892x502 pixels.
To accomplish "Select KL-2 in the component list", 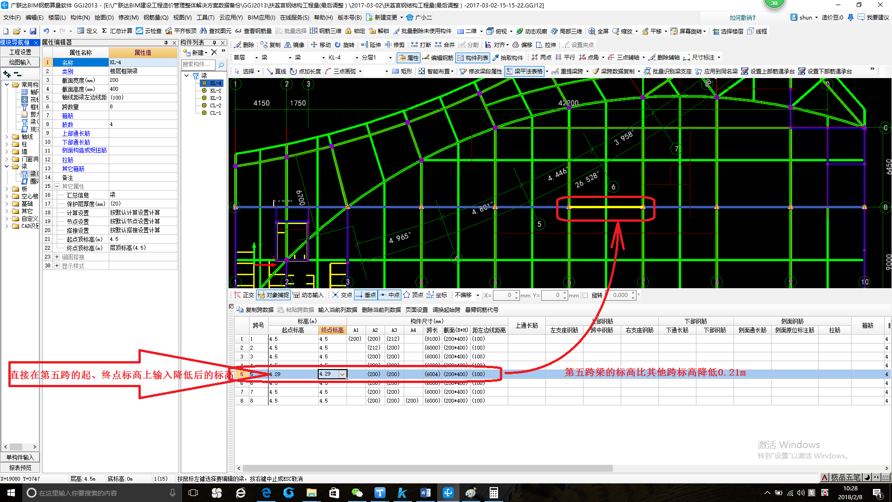I will (x=216, y=91).
